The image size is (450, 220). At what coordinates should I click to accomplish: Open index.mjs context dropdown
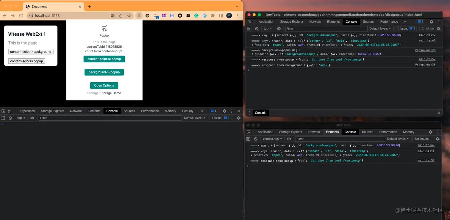(x=272, y=139)
